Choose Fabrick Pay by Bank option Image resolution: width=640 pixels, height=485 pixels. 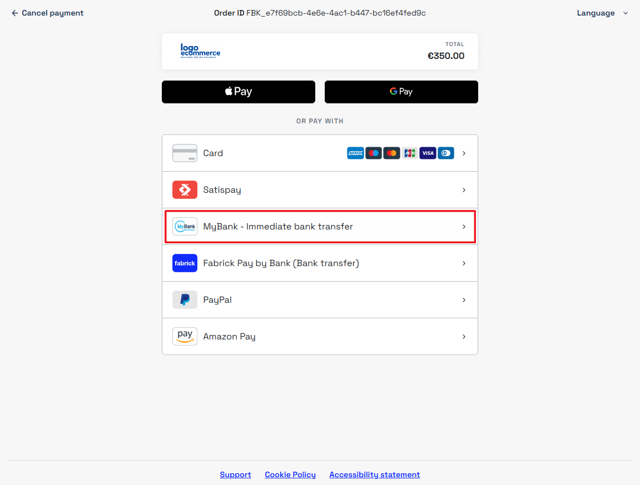click(320, 263)
